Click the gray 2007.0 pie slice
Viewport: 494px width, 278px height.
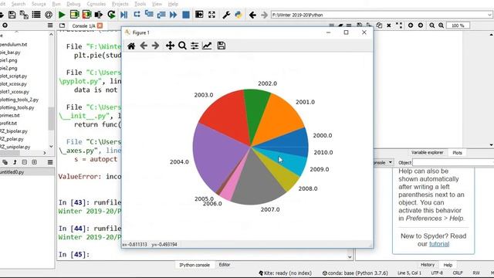[257, 185]
